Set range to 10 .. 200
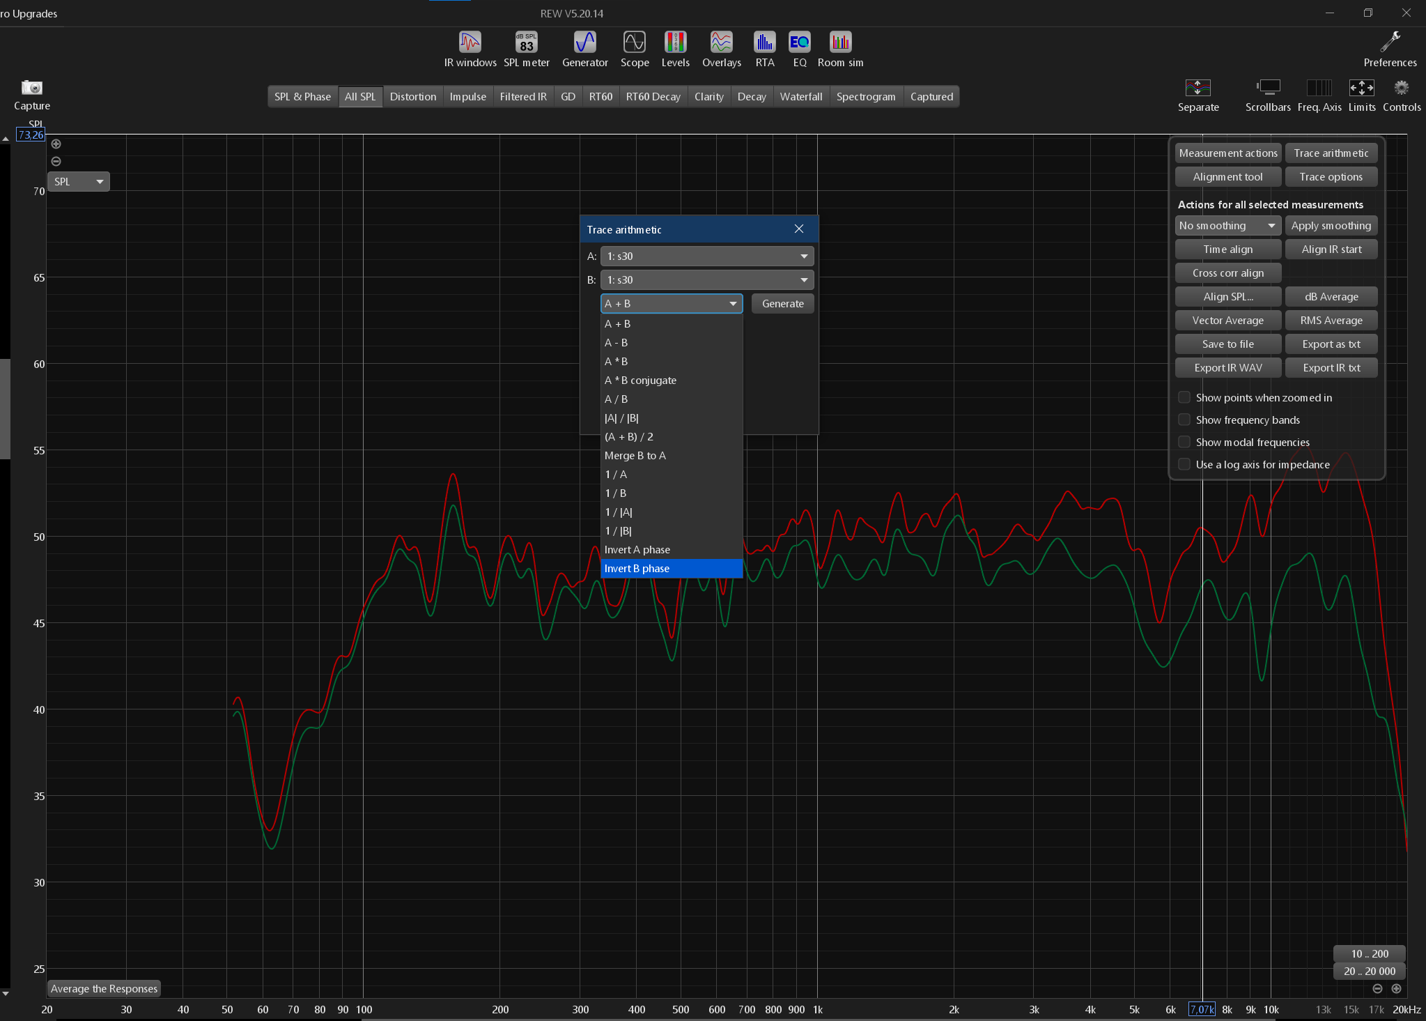 tap(1369, 953)
